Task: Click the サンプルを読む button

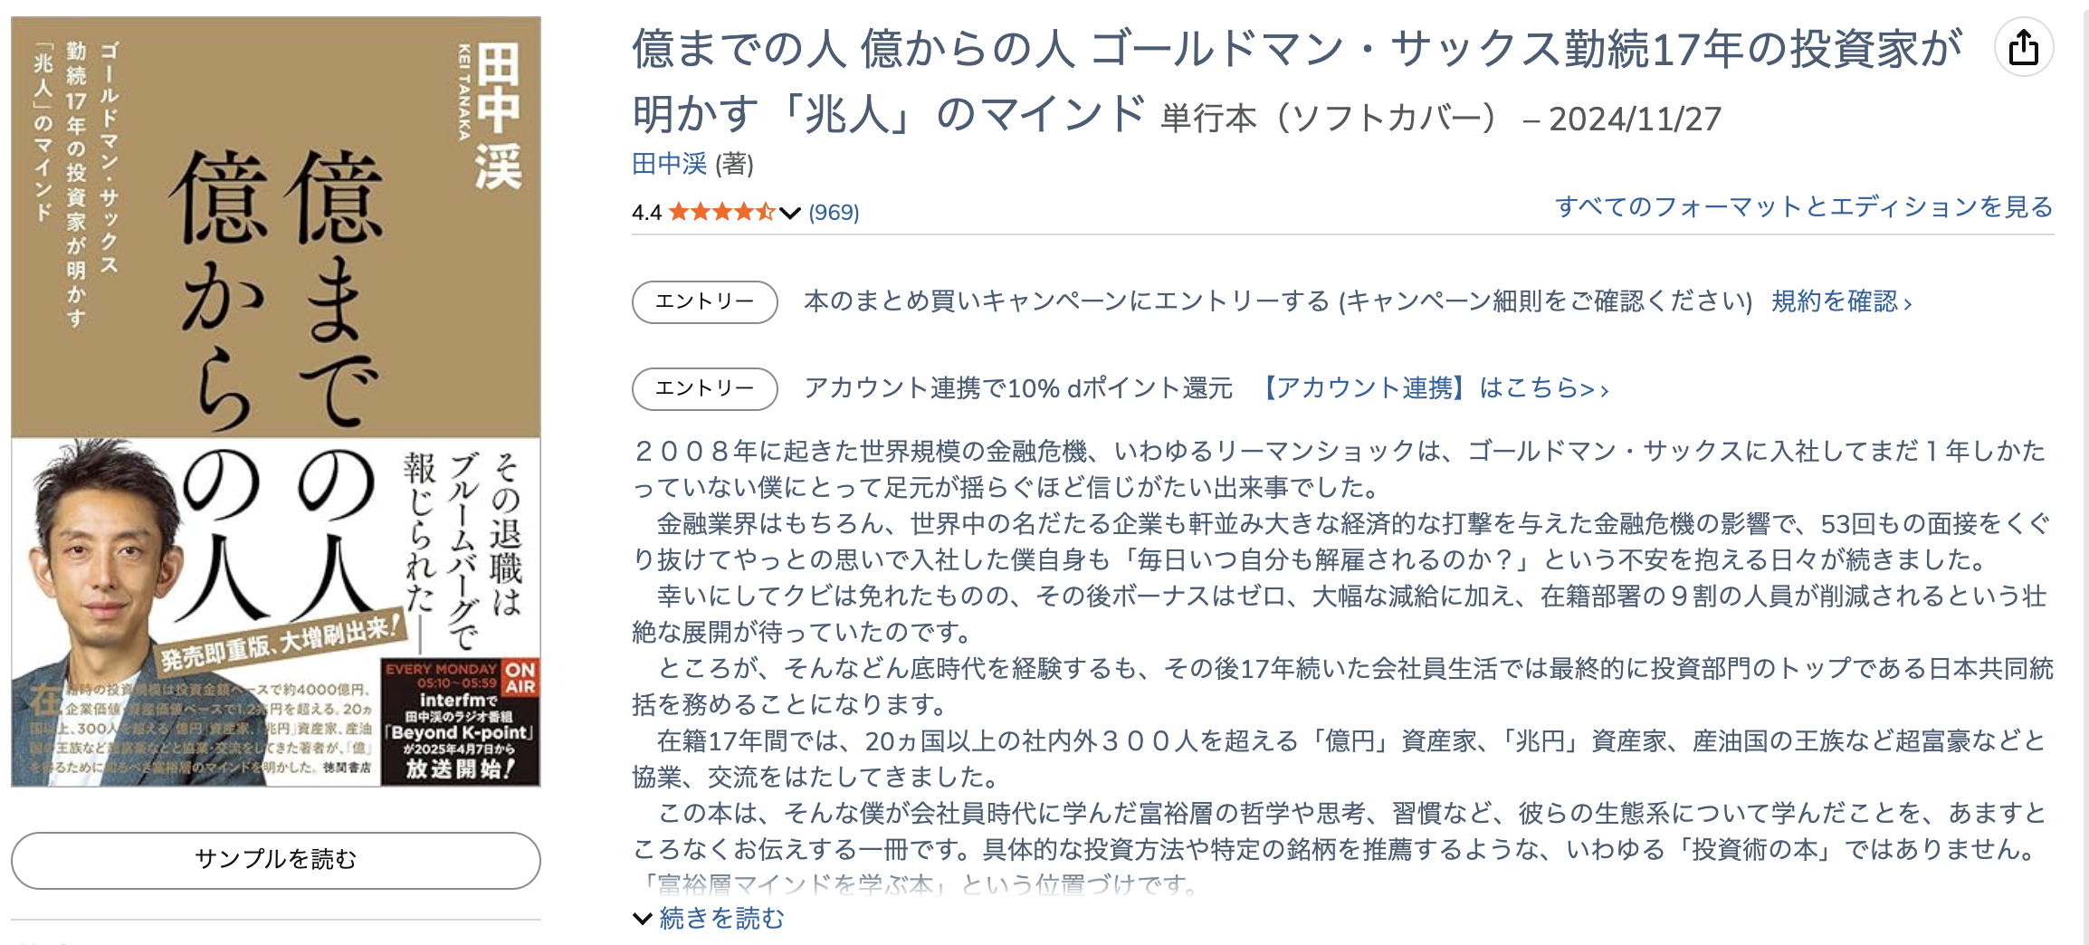Action: coord(275,859)
